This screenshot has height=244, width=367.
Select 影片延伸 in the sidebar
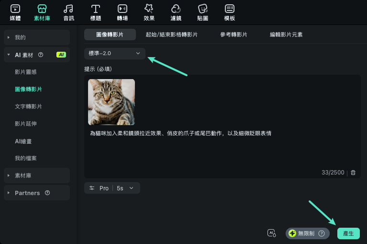(26, 124)
